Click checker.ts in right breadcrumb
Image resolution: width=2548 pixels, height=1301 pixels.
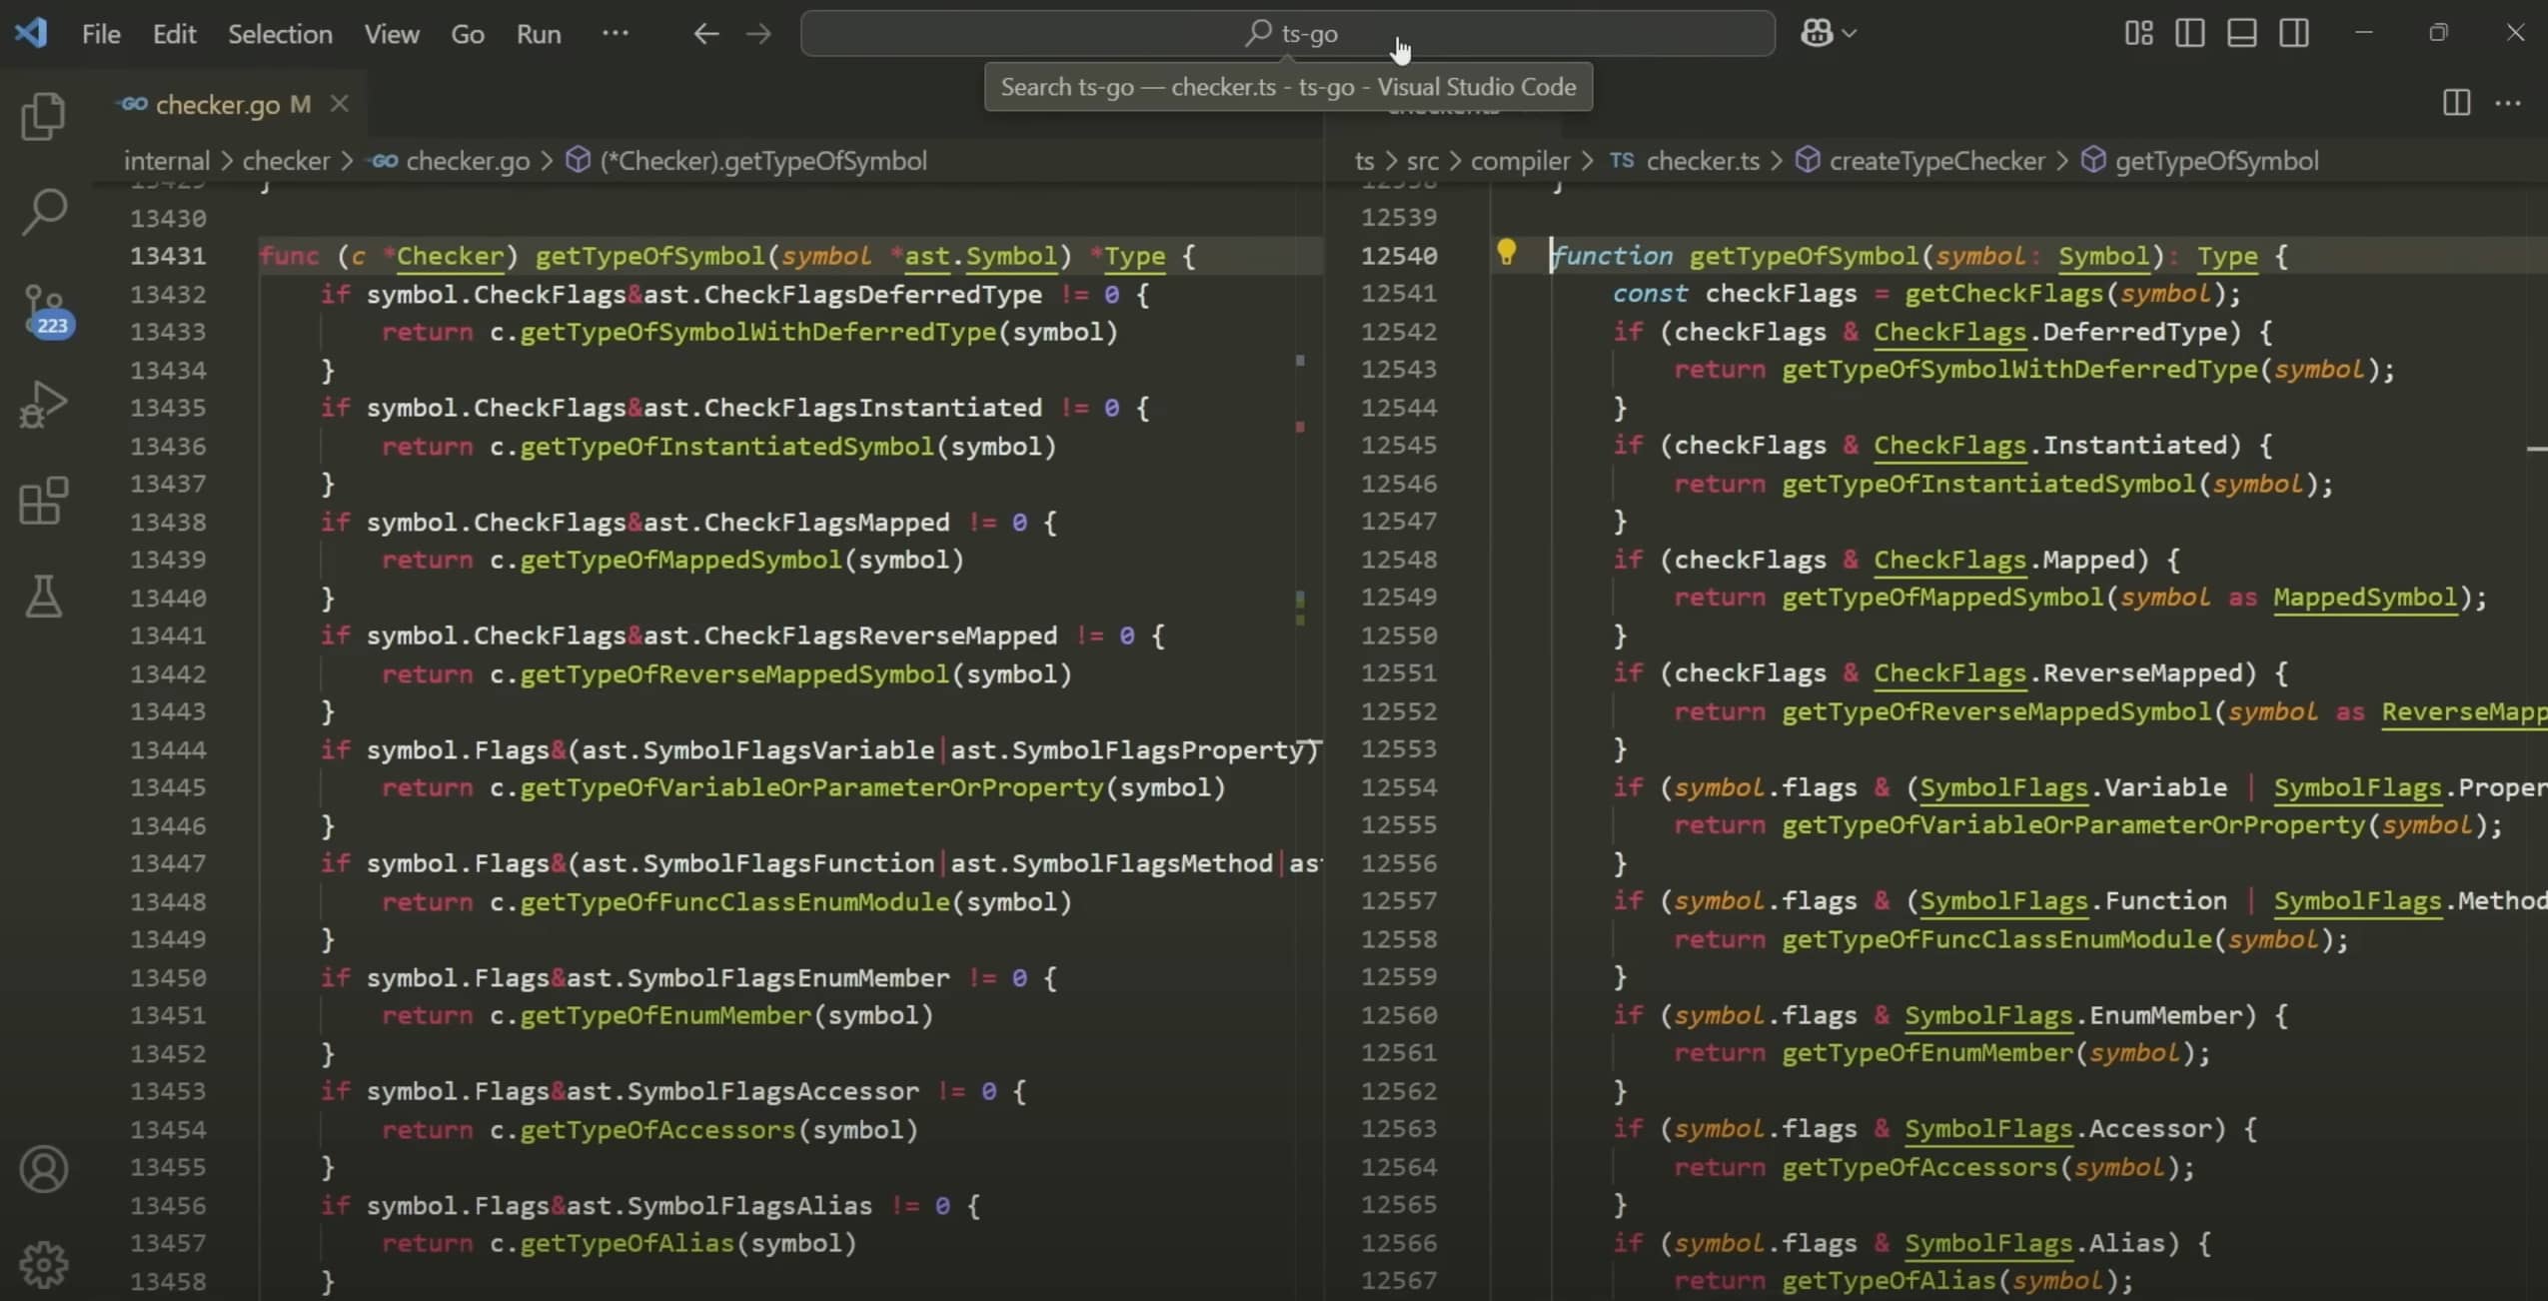tap(1703, 161)
